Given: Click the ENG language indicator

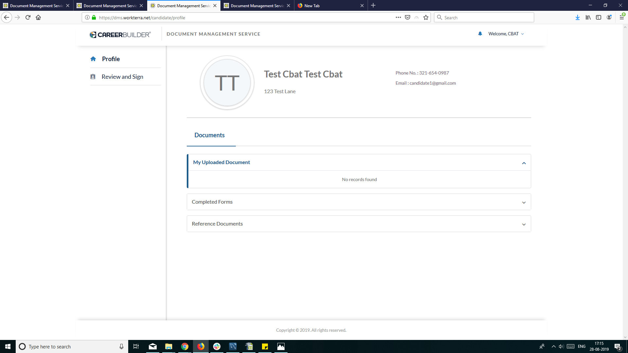Looking at the screenshot, I should [x=582, y=346].
